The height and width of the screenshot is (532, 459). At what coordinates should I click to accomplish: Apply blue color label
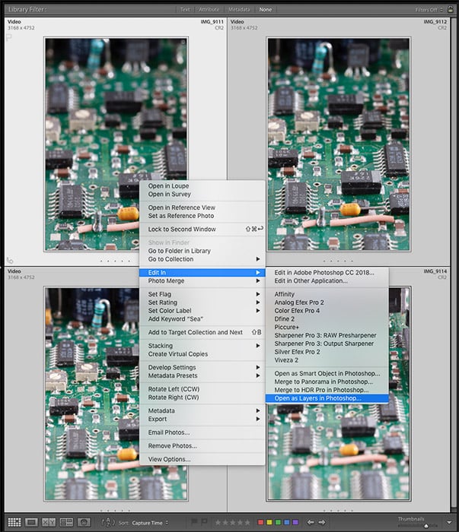point(287,523)
